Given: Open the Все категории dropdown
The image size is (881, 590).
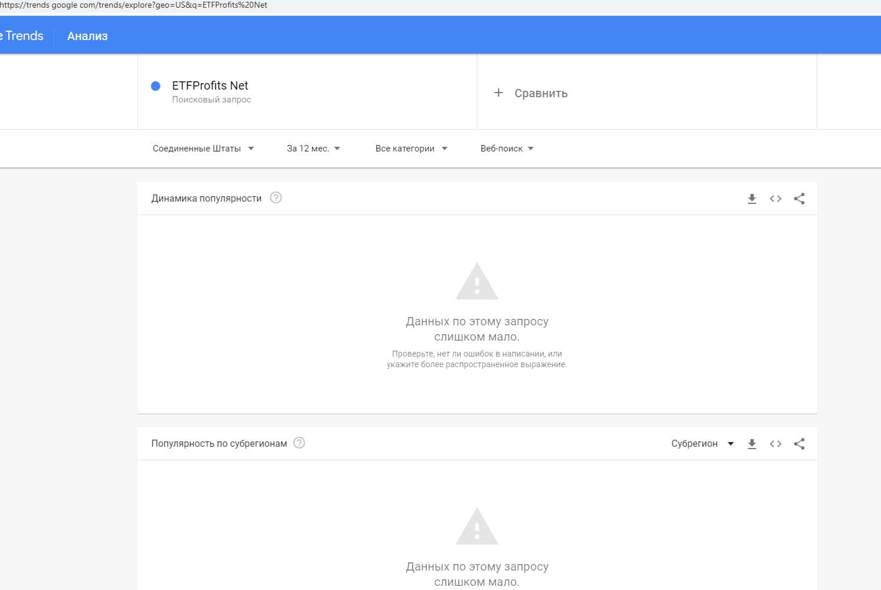Looking at the screenshot, I should point(411,149).
